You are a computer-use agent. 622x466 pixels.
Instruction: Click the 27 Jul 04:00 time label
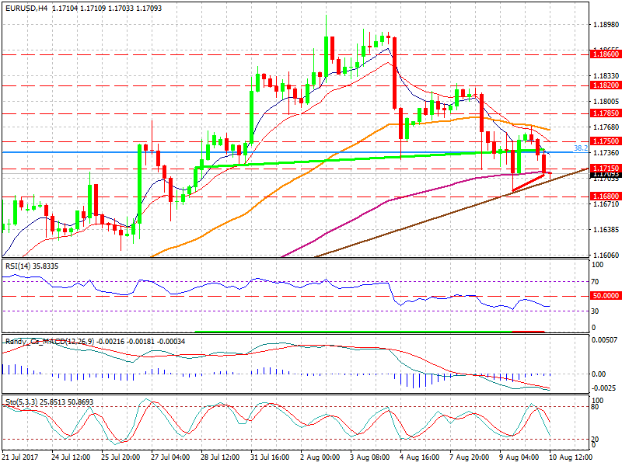169,458
